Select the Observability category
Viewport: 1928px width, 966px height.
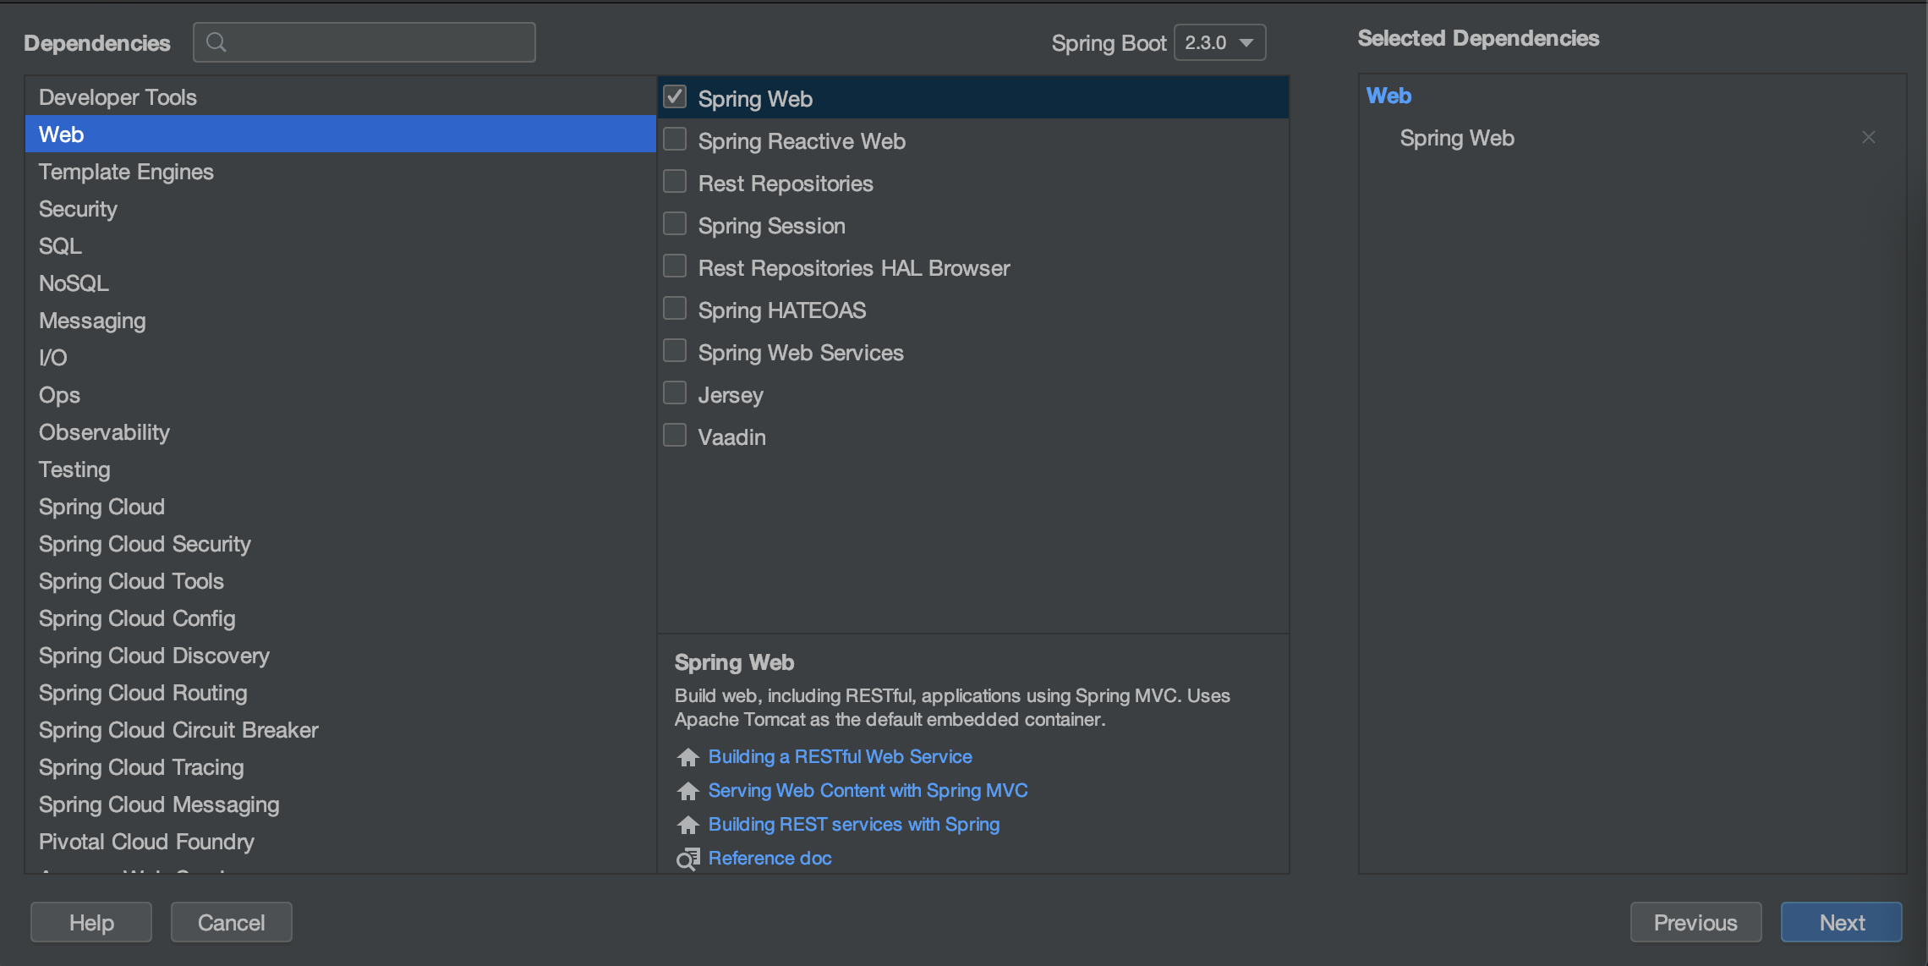(105, 431)
